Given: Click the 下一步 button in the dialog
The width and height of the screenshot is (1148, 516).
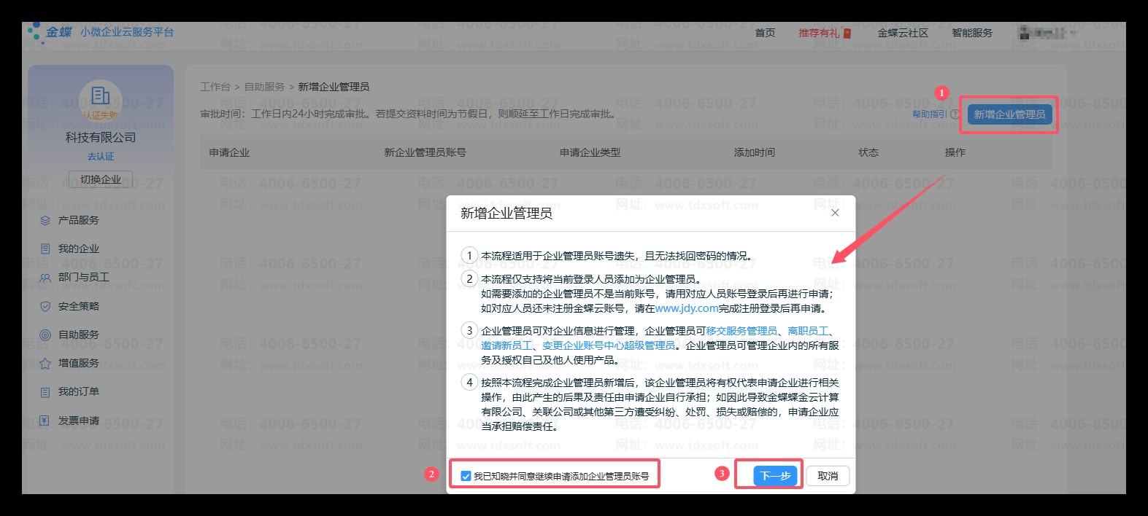Looking at the screenshot, I should point(774,476).
